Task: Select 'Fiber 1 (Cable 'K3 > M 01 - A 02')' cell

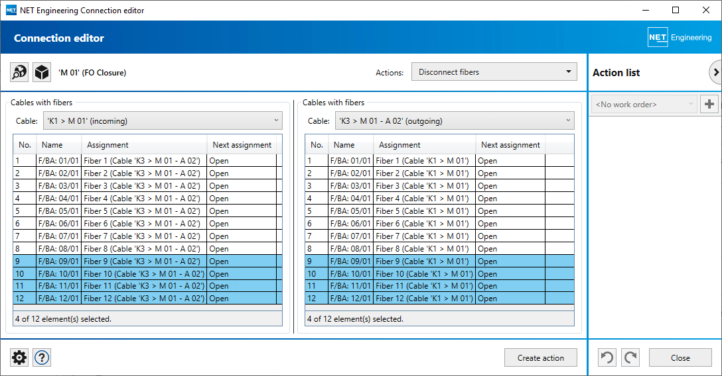Action: 145,161
